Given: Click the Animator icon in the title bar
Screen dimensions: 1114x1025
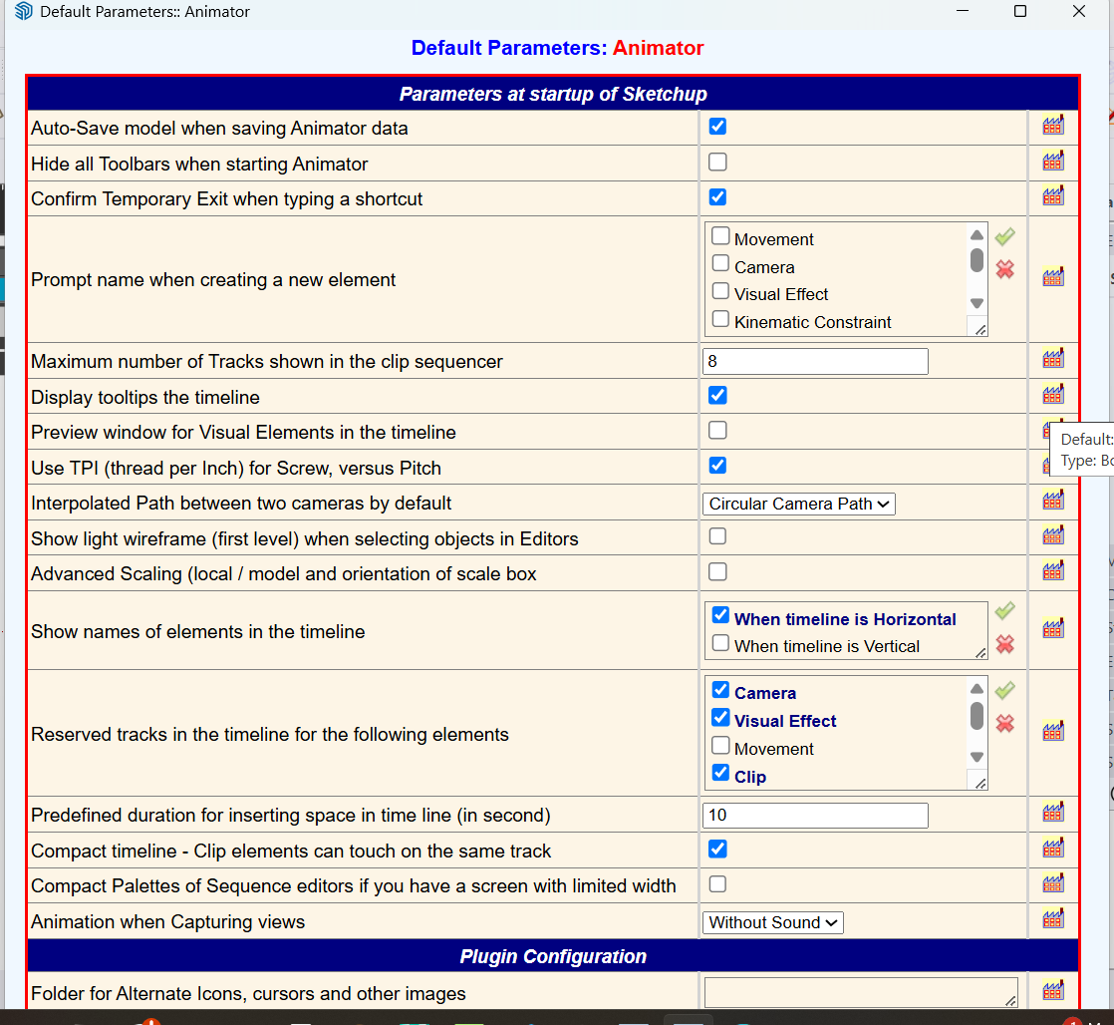Looking at the screenshot, I should (22, 11).
